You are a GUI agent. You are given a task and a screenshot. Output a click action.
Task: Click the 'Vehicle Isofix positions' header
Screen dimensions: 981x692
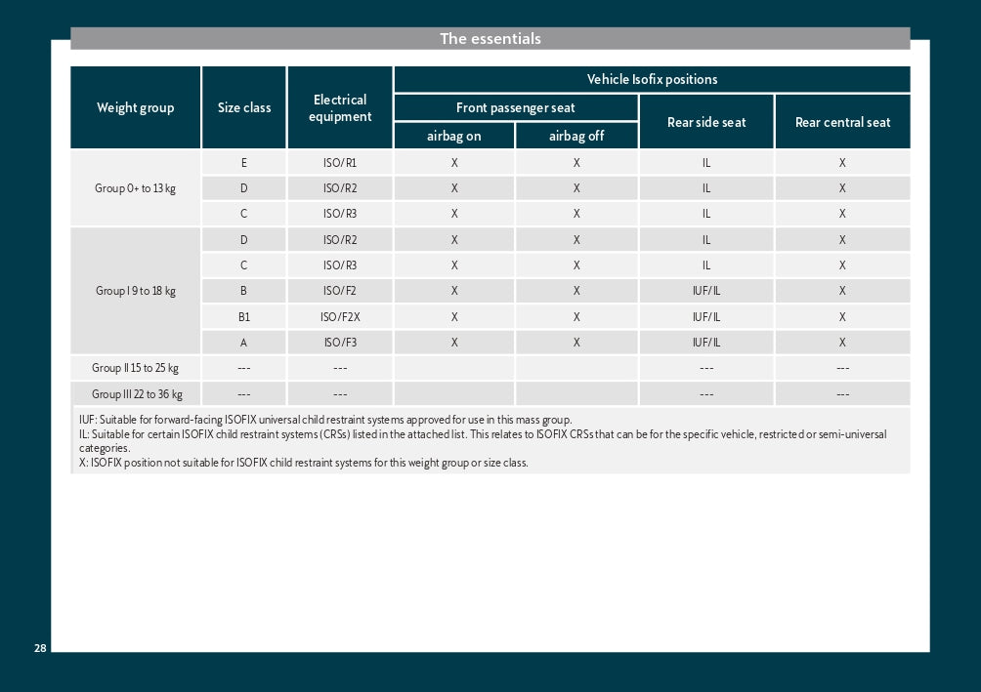pos(652,79)
